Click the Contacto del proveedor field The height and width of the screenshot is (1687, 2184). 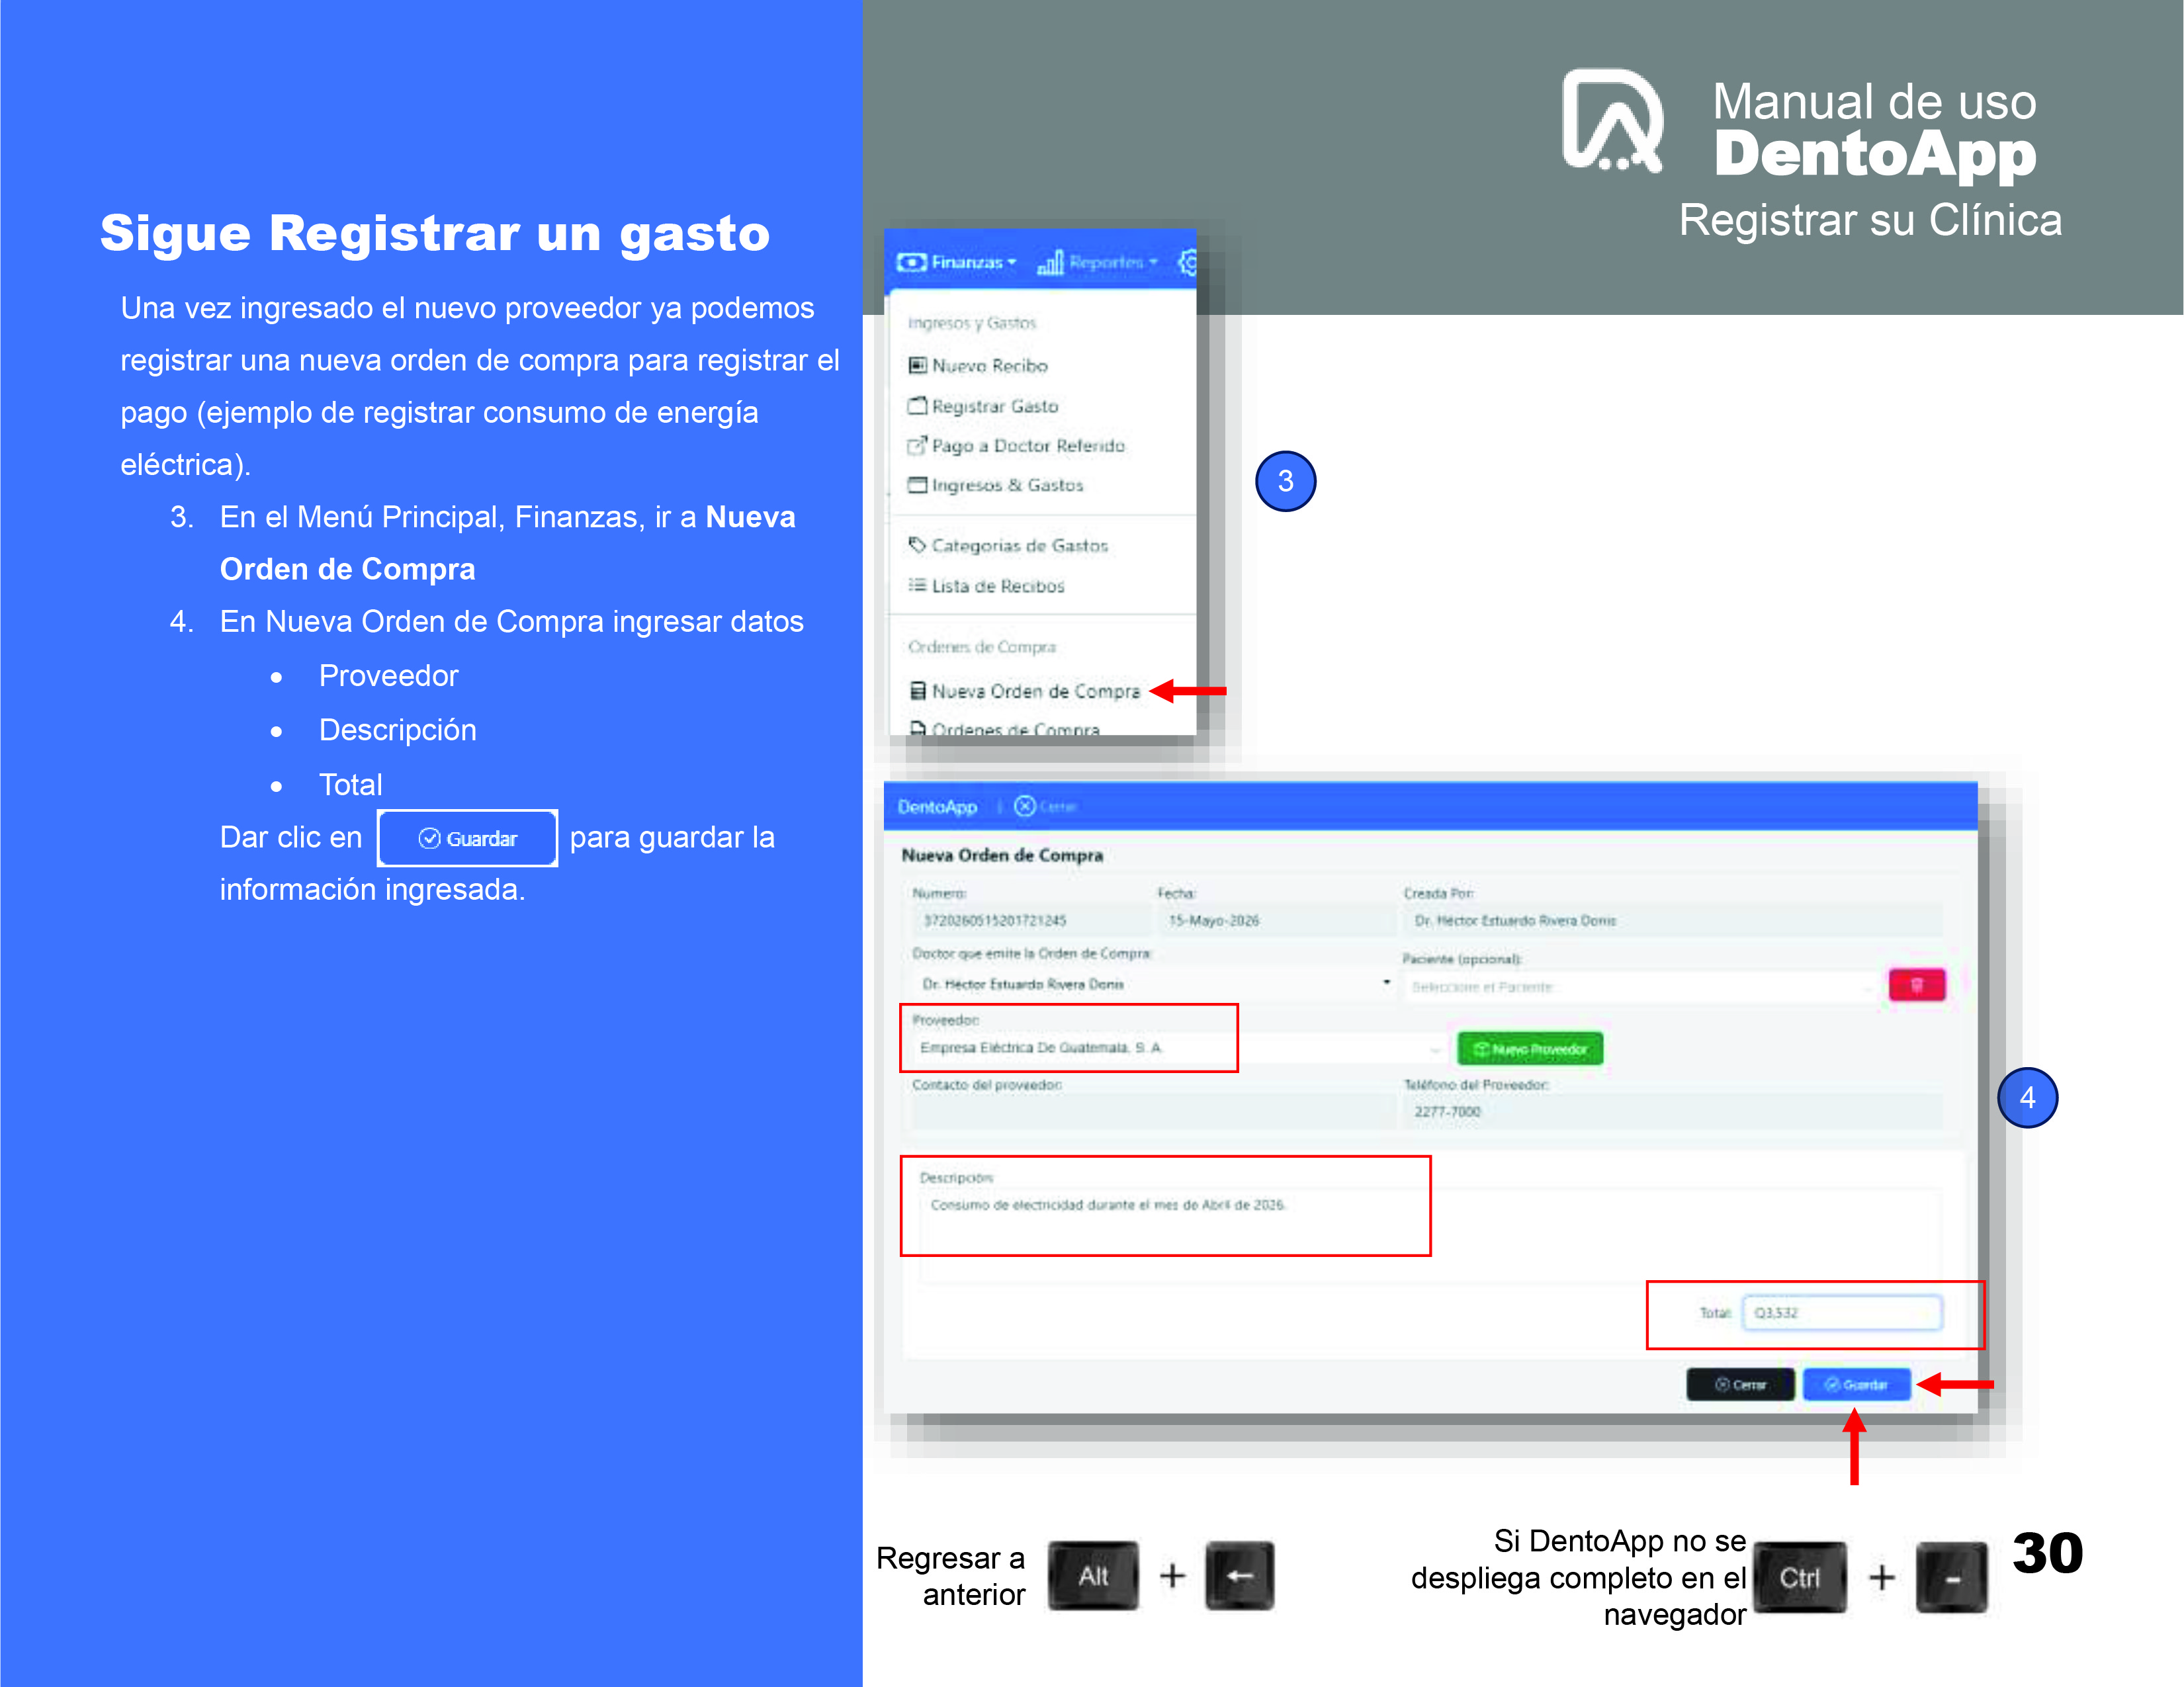[1153, 1112]
